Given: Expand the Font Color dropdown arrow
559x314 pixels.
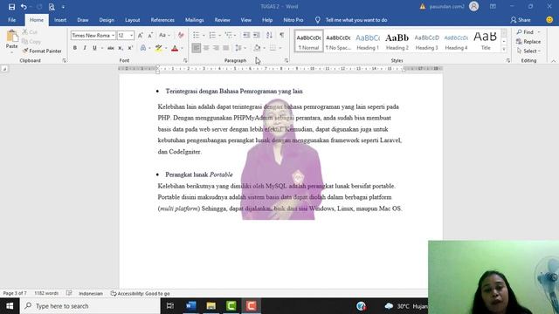Looking at the screenshot, I should point(182,48).
